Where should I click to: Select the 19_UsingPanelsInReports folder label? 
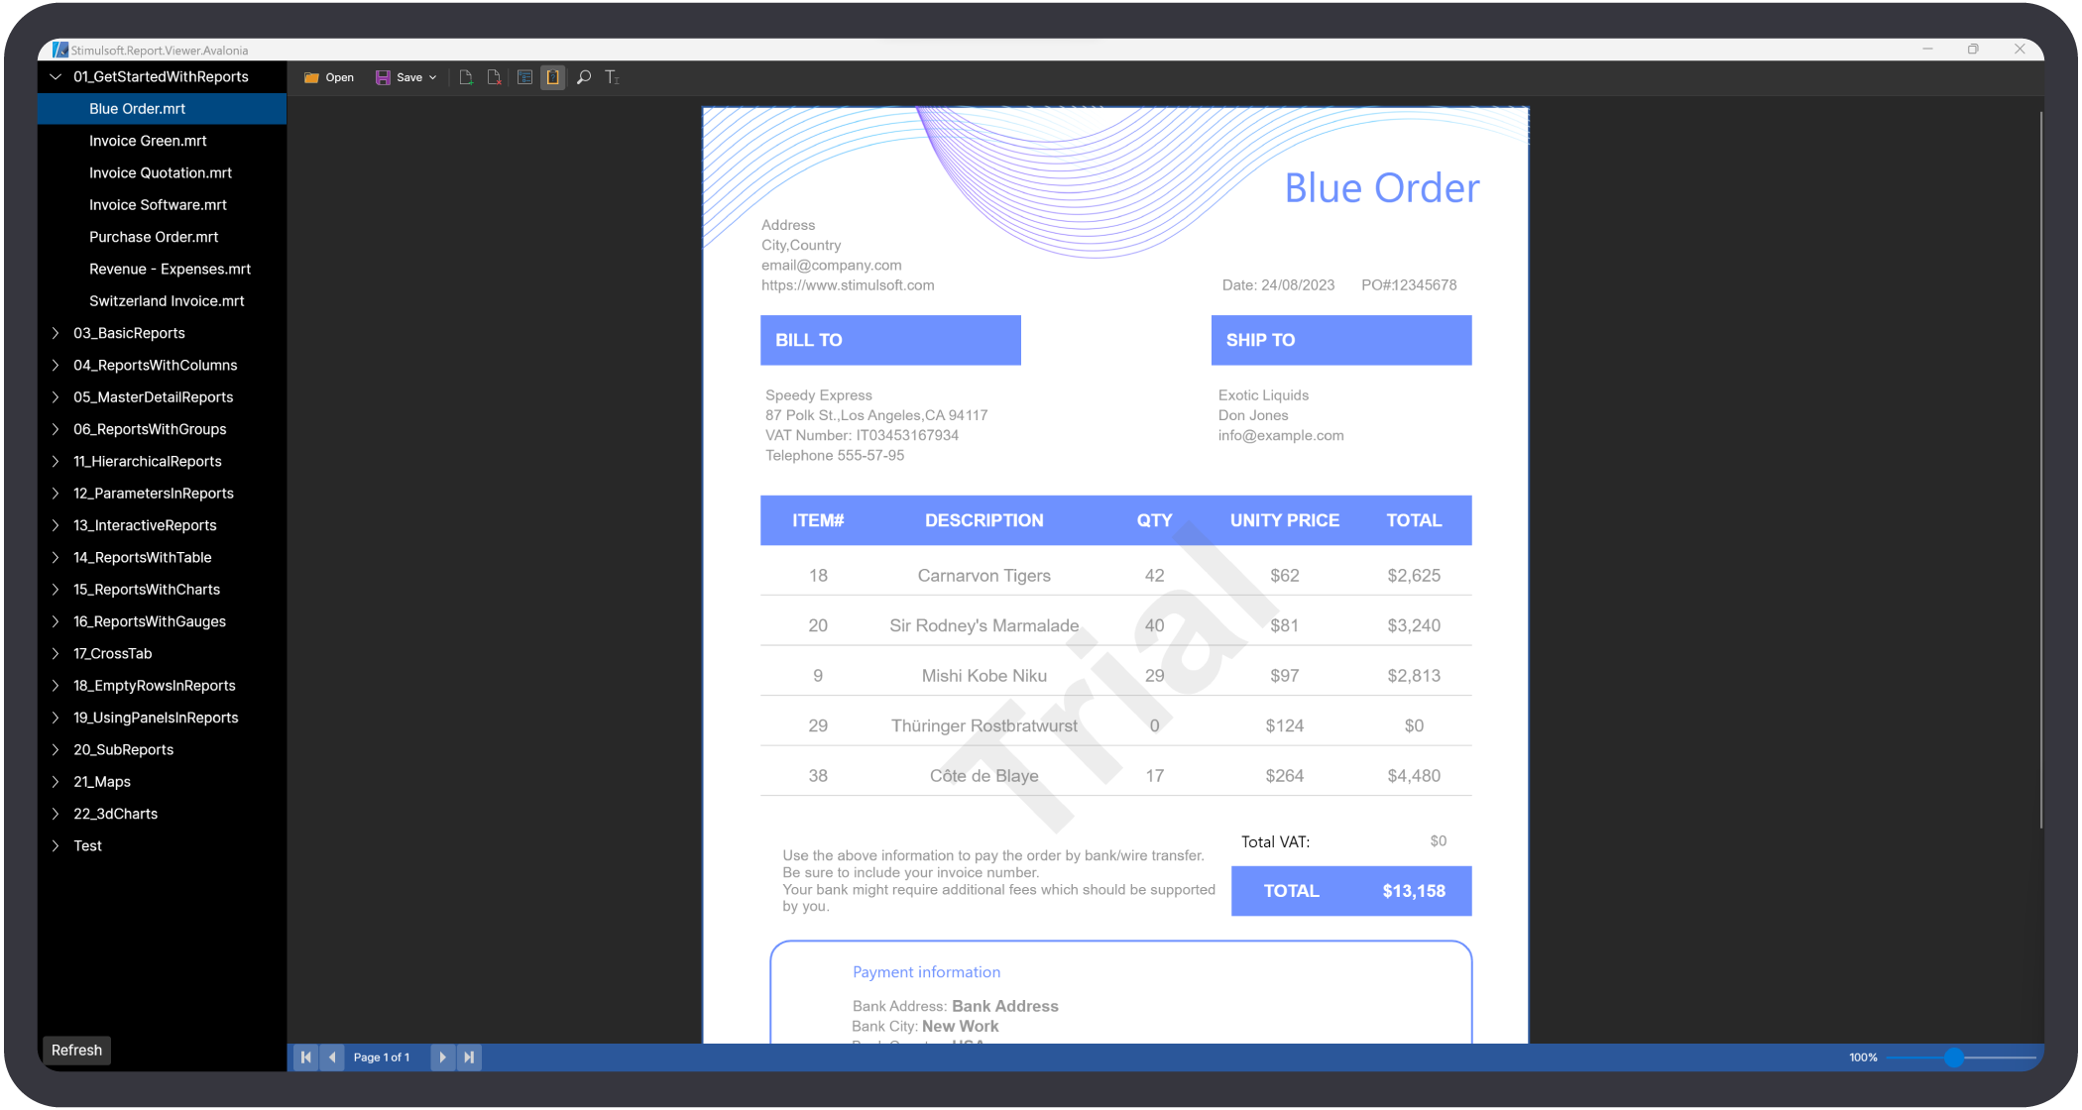tap(156, 718)
